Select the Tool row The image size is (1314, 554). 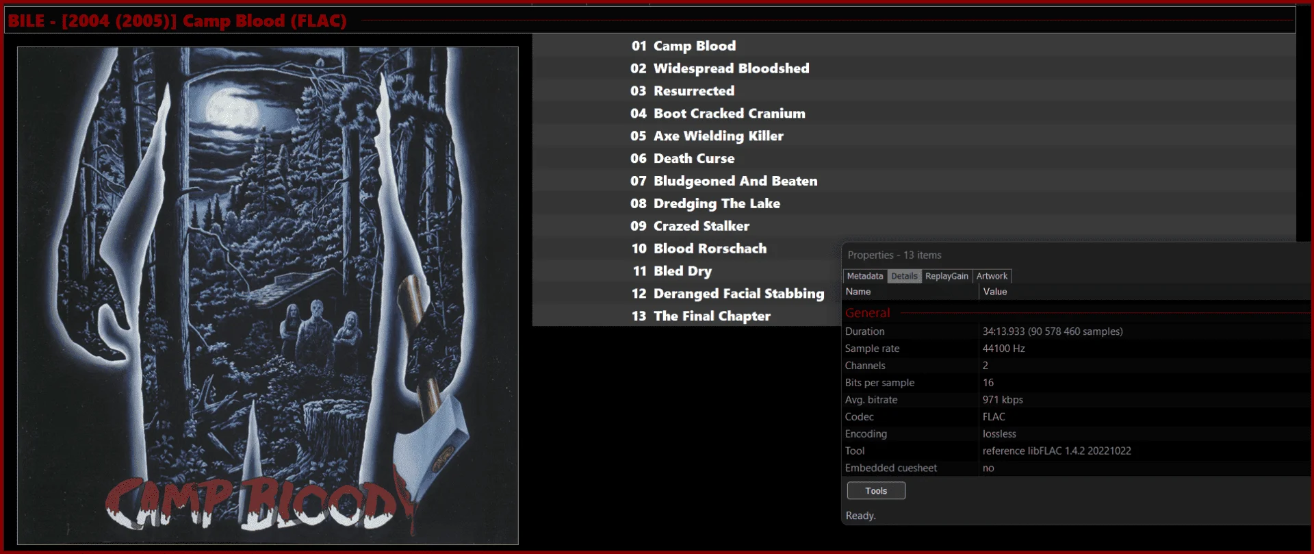point(1077,451)
